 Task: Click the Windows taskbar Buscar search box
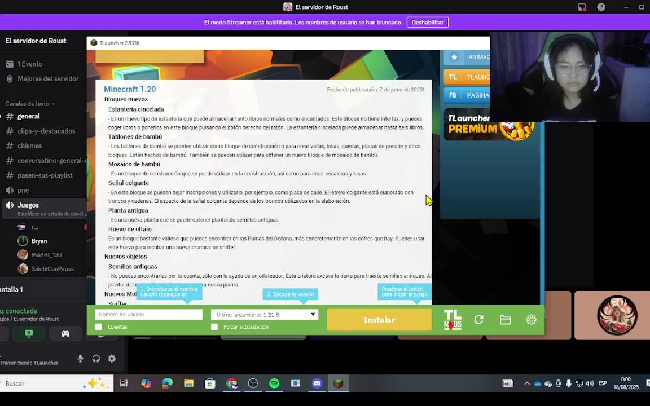[56, 383]
